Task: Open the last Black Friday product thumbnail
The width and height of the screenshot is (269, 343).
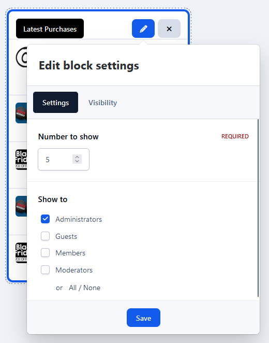Action: tap(21, 253)
